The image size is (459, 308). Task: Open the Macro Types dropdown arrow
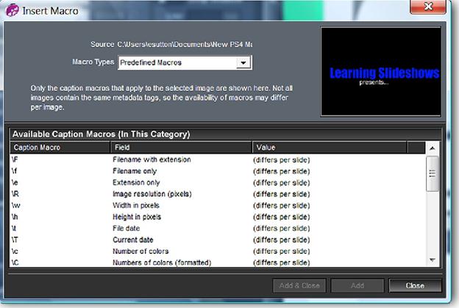(x=243, y=62)
